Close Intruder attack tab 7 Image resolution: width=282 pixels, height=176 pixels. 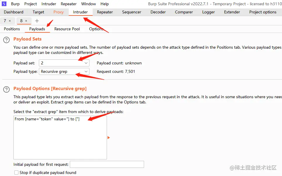point(10,21)
